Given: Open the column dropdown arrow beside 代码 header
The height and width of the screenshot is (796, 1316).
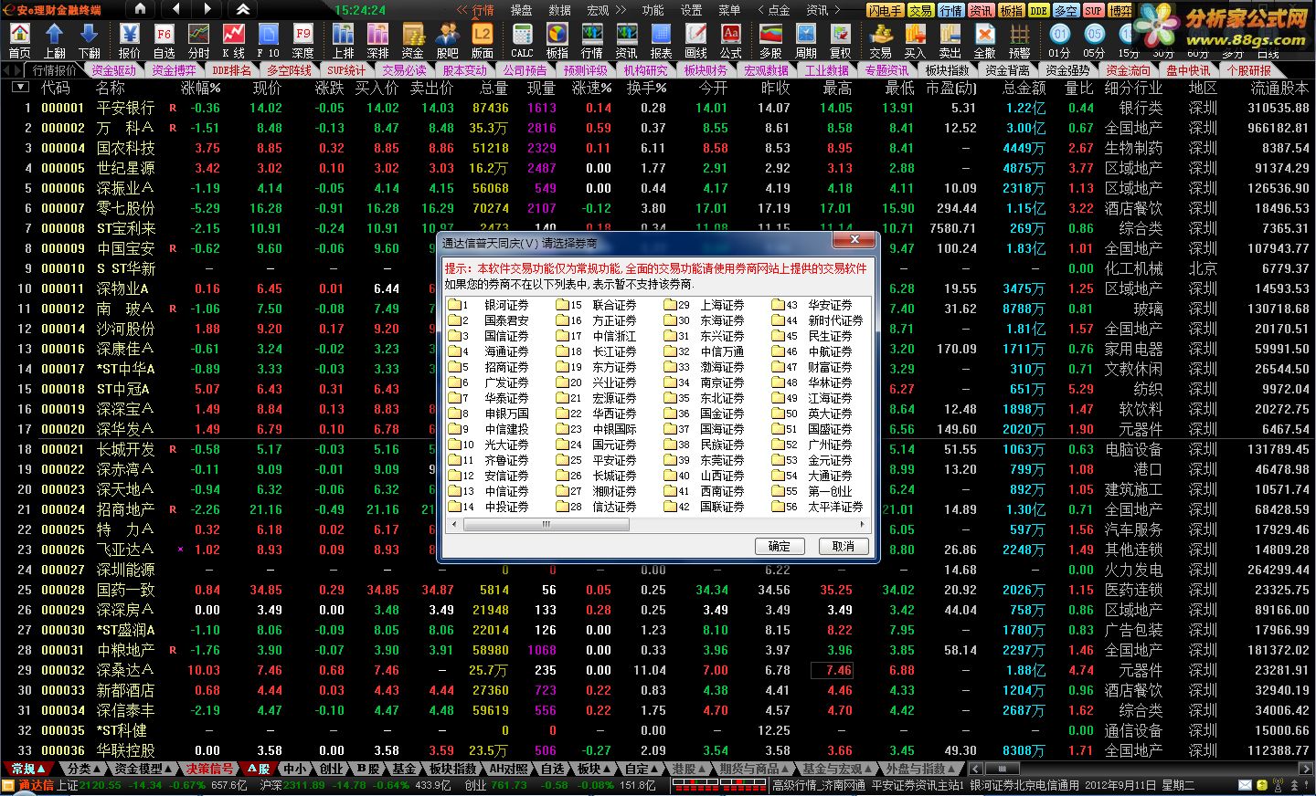Looking at the screenshot, I should click(20, 88).
